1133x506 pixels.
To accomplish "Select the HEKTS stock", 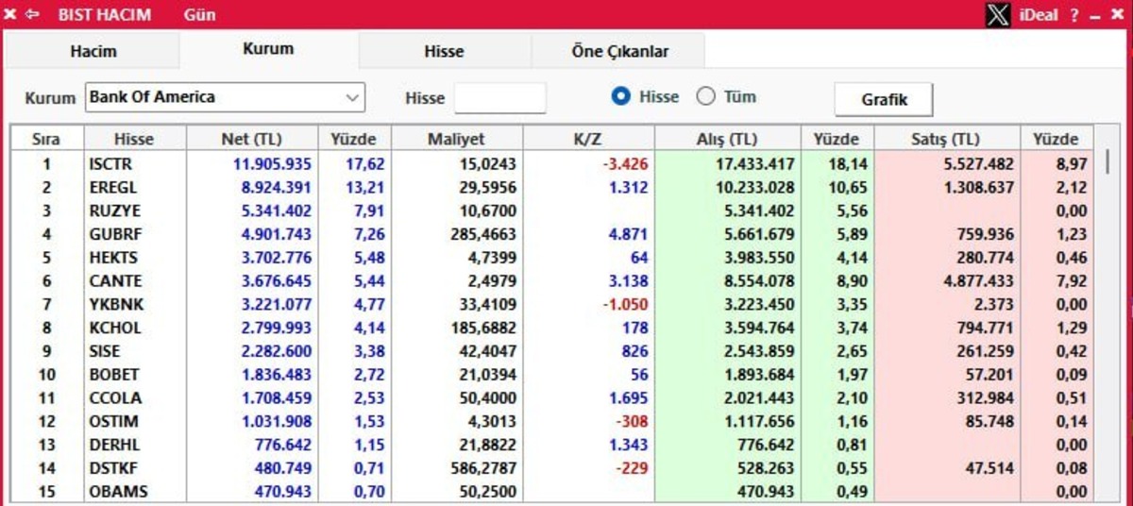I will coord(112,258).
